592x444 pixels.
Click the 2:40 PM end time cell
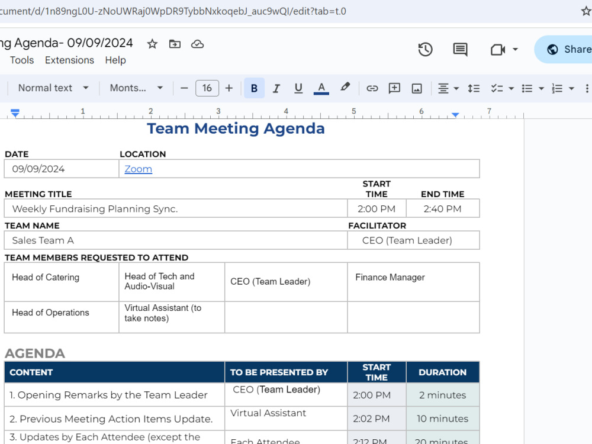pos(443,209)
